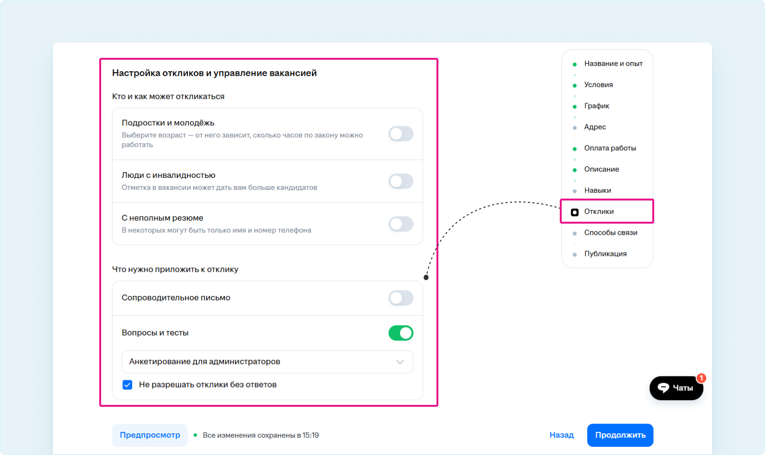Select Оплата работы in step list

610,148
